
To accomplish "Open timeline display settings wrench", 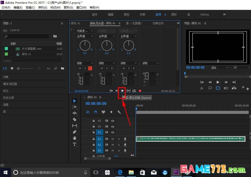I will pos(119,112).
